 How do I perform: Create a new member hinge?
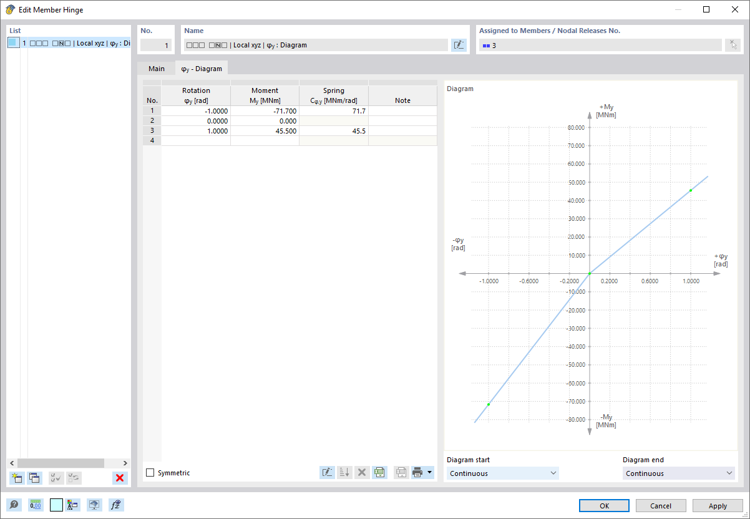(x=16, y=478)
